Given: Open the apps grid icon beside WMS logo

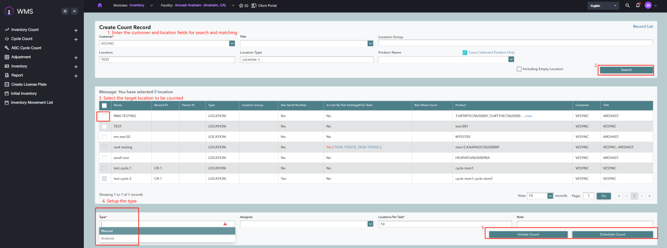Looking at the screenshot, I should [65, 11].
